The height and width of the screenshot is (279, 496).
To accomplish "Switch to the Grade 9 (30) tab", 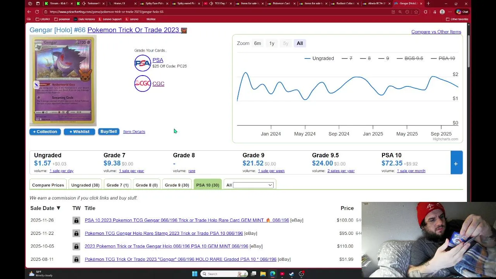I will (177, 185).
